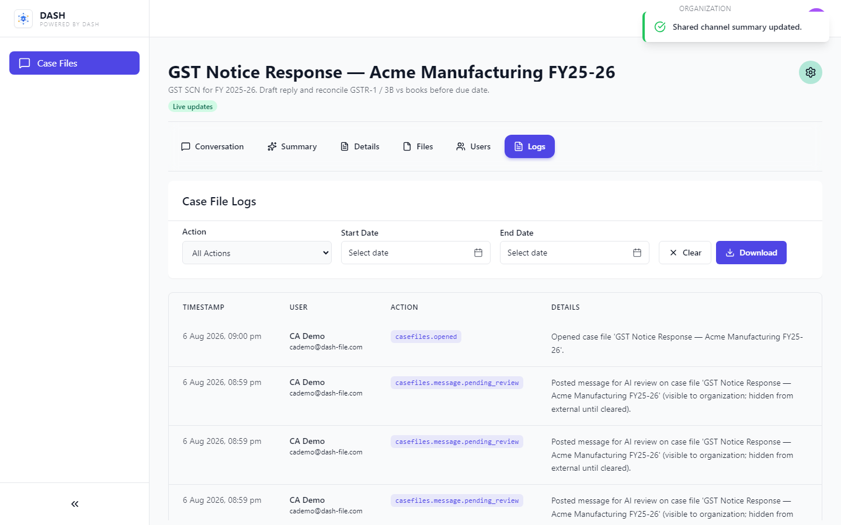Click the TIMESTAMP column header

(203, 307)
